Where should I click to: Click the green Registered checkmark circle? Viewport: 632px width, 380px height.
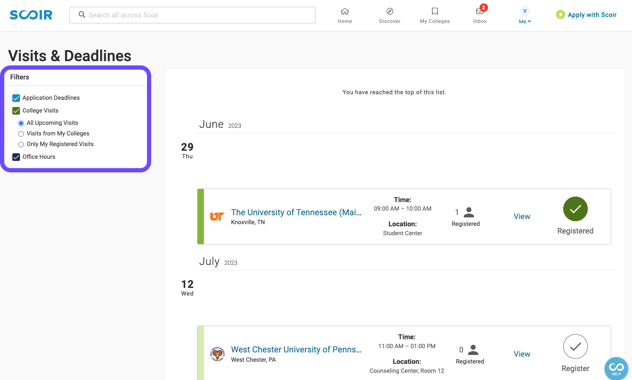click(576, 209)
